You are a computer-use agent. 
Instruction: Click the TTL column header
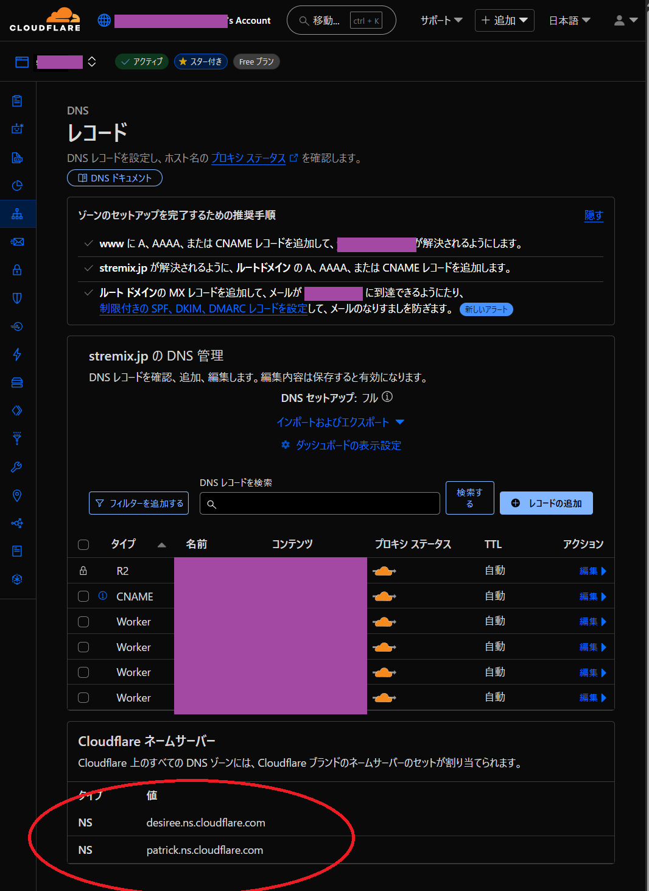(x=493, y=544)
